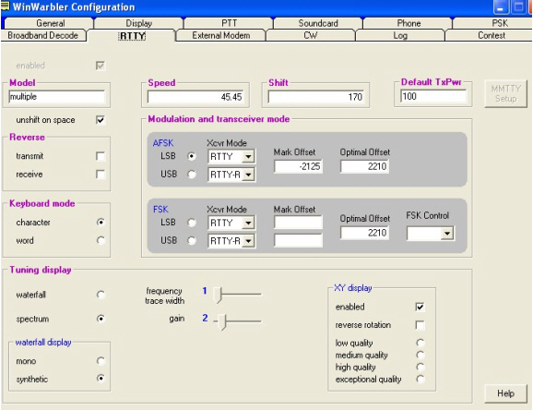
Task: Switch to the Log tab
Action: click(400, 35)
